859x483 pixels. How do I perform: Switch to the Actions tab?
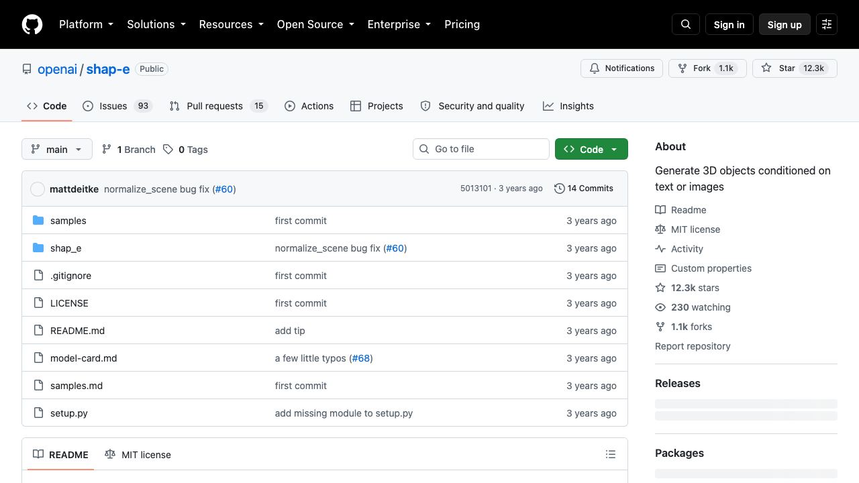tap(309, 106)
